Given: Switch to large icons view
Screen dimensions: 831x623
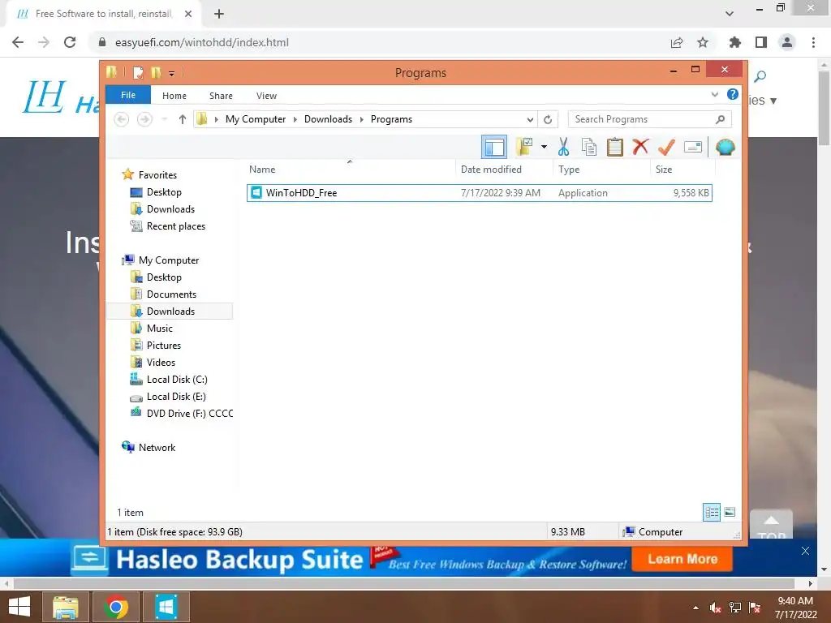Looking at the screenshot, I should [x=730, y=512].
